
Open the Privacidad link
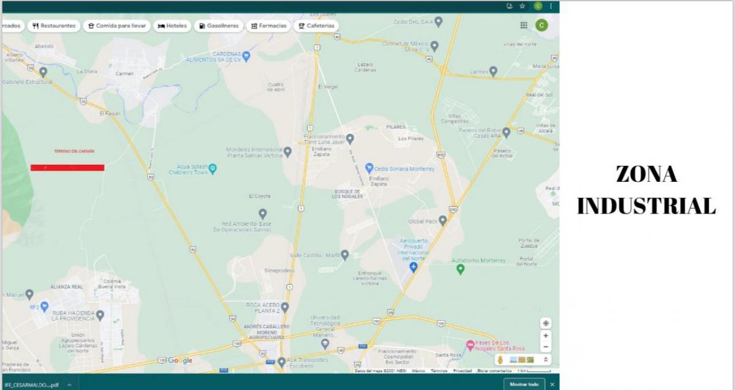(x=462, y=370)
